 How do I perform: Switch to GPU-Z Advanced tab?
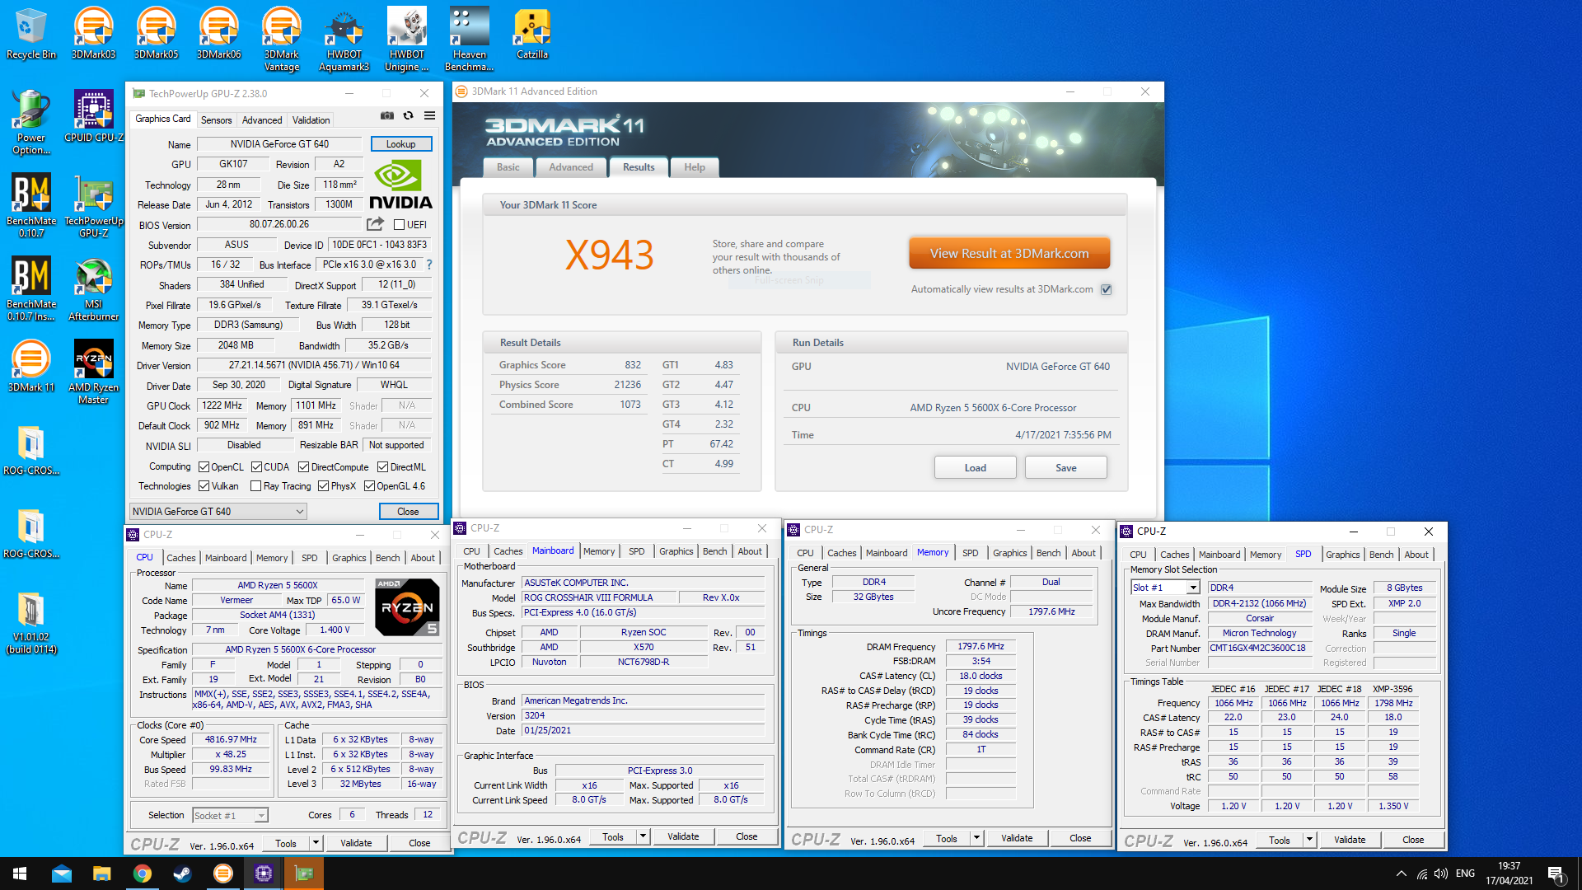[x=262, y=120]
